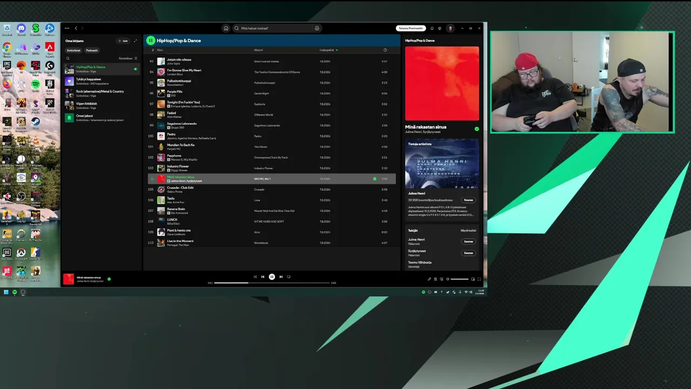Open the Discord desktop shortcut
Viewport: 691px width, 389px height.
click(21, 30)
